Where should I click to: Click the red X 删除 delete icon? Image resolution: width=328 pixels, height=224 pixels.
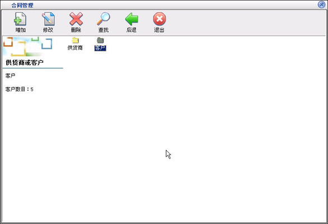[x=76, y=19]
